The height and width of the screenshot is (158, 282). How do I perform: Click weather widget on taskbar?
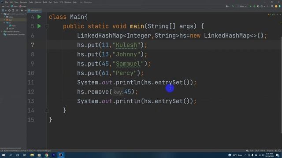tap(235, 155)
